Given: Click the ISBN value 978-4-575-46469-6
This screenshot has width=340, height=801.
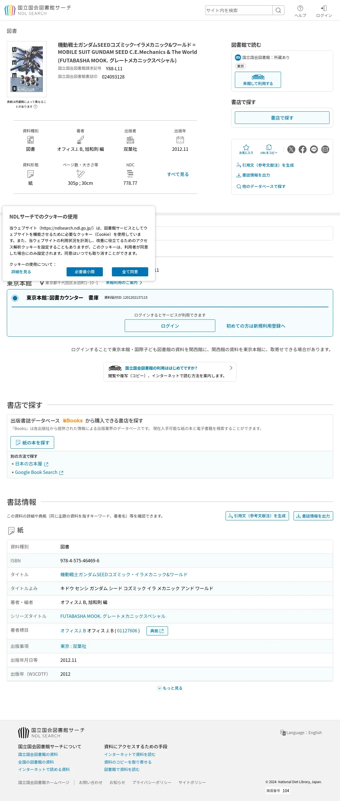Looking at the screenshot, I should click(x=80, y=561).
